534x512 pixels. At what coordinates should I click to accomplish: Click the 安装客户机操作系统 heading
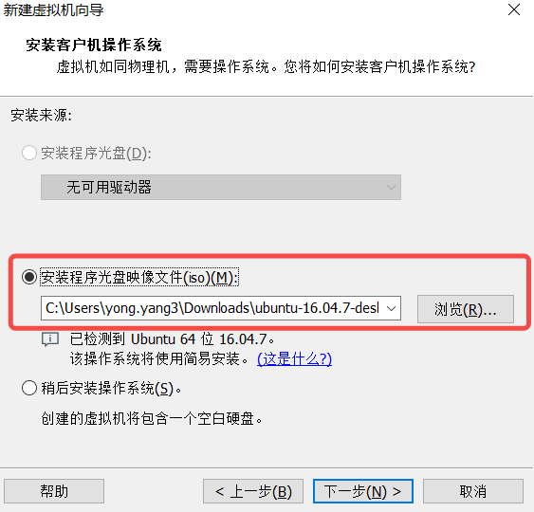point(94,45)
